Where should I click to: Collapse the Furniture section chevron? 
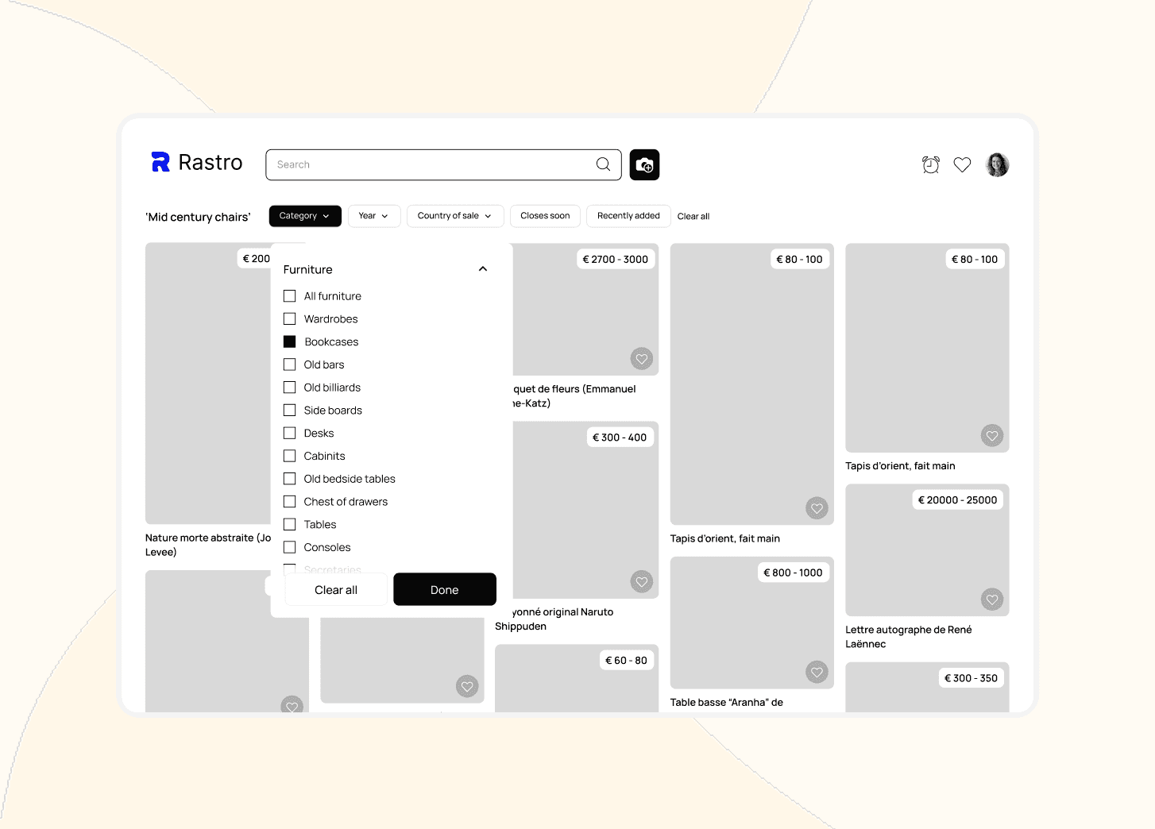tap(482, 269)
